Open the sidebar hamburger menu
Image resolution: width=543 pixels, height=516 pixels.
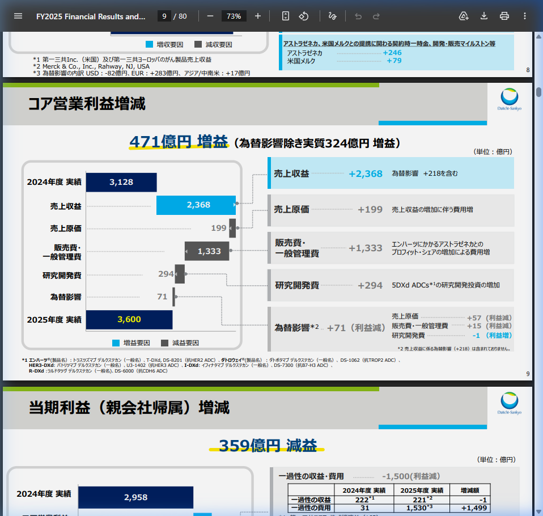[18, 16]
